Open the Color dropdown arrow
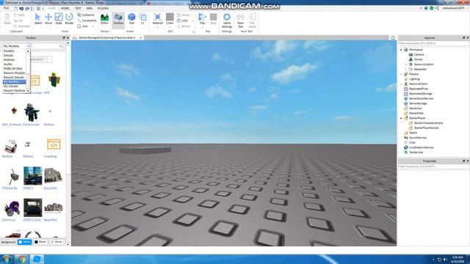470x264 pixels. [170, 27]
